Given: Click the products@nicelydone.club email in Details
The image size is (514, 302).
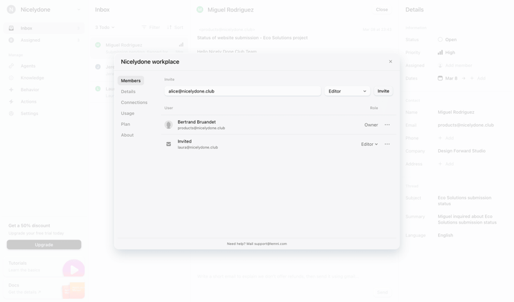Looking at the screenshot, I should pyautogui.click(x=465, y=125).
